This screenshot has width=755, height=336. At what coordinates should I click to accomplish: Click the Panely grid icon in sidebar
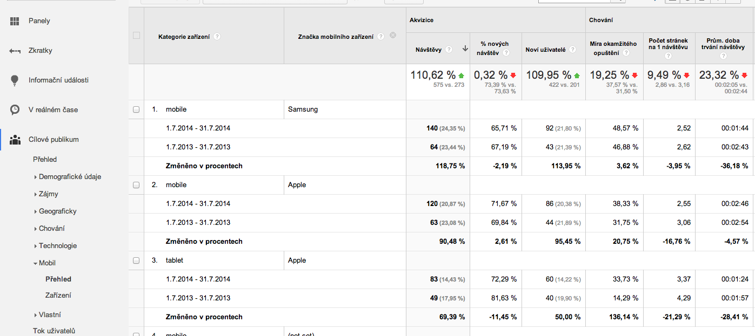pos(15,21)
